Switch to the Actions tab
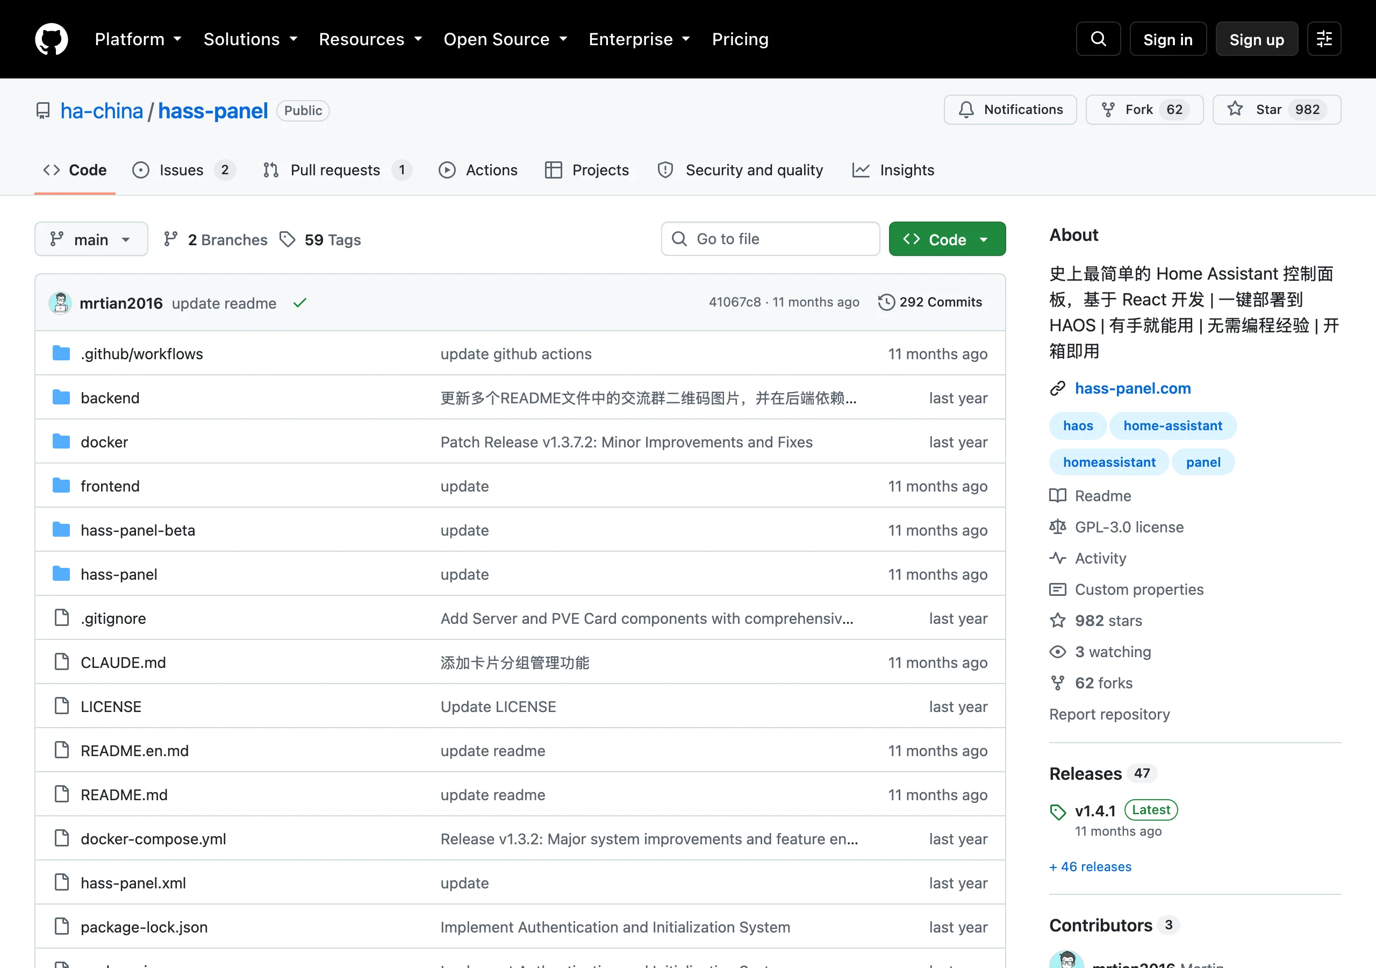The image size is (1376, 968). 478,170
